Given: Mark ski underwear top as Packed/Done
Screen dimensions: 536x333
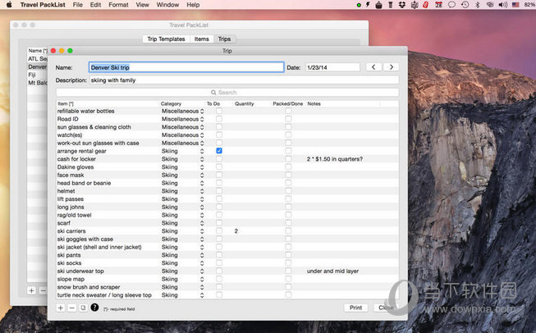Looking at the screenshot, I should click(288, 271).
